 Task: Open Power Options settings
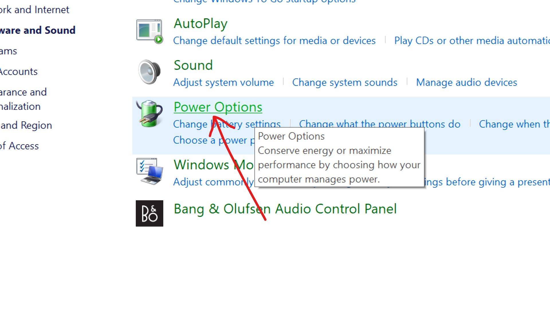[x=218, y=107]
